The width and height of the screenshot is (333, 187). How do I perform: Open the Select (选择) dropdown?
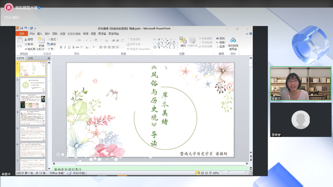pos(221,47)
